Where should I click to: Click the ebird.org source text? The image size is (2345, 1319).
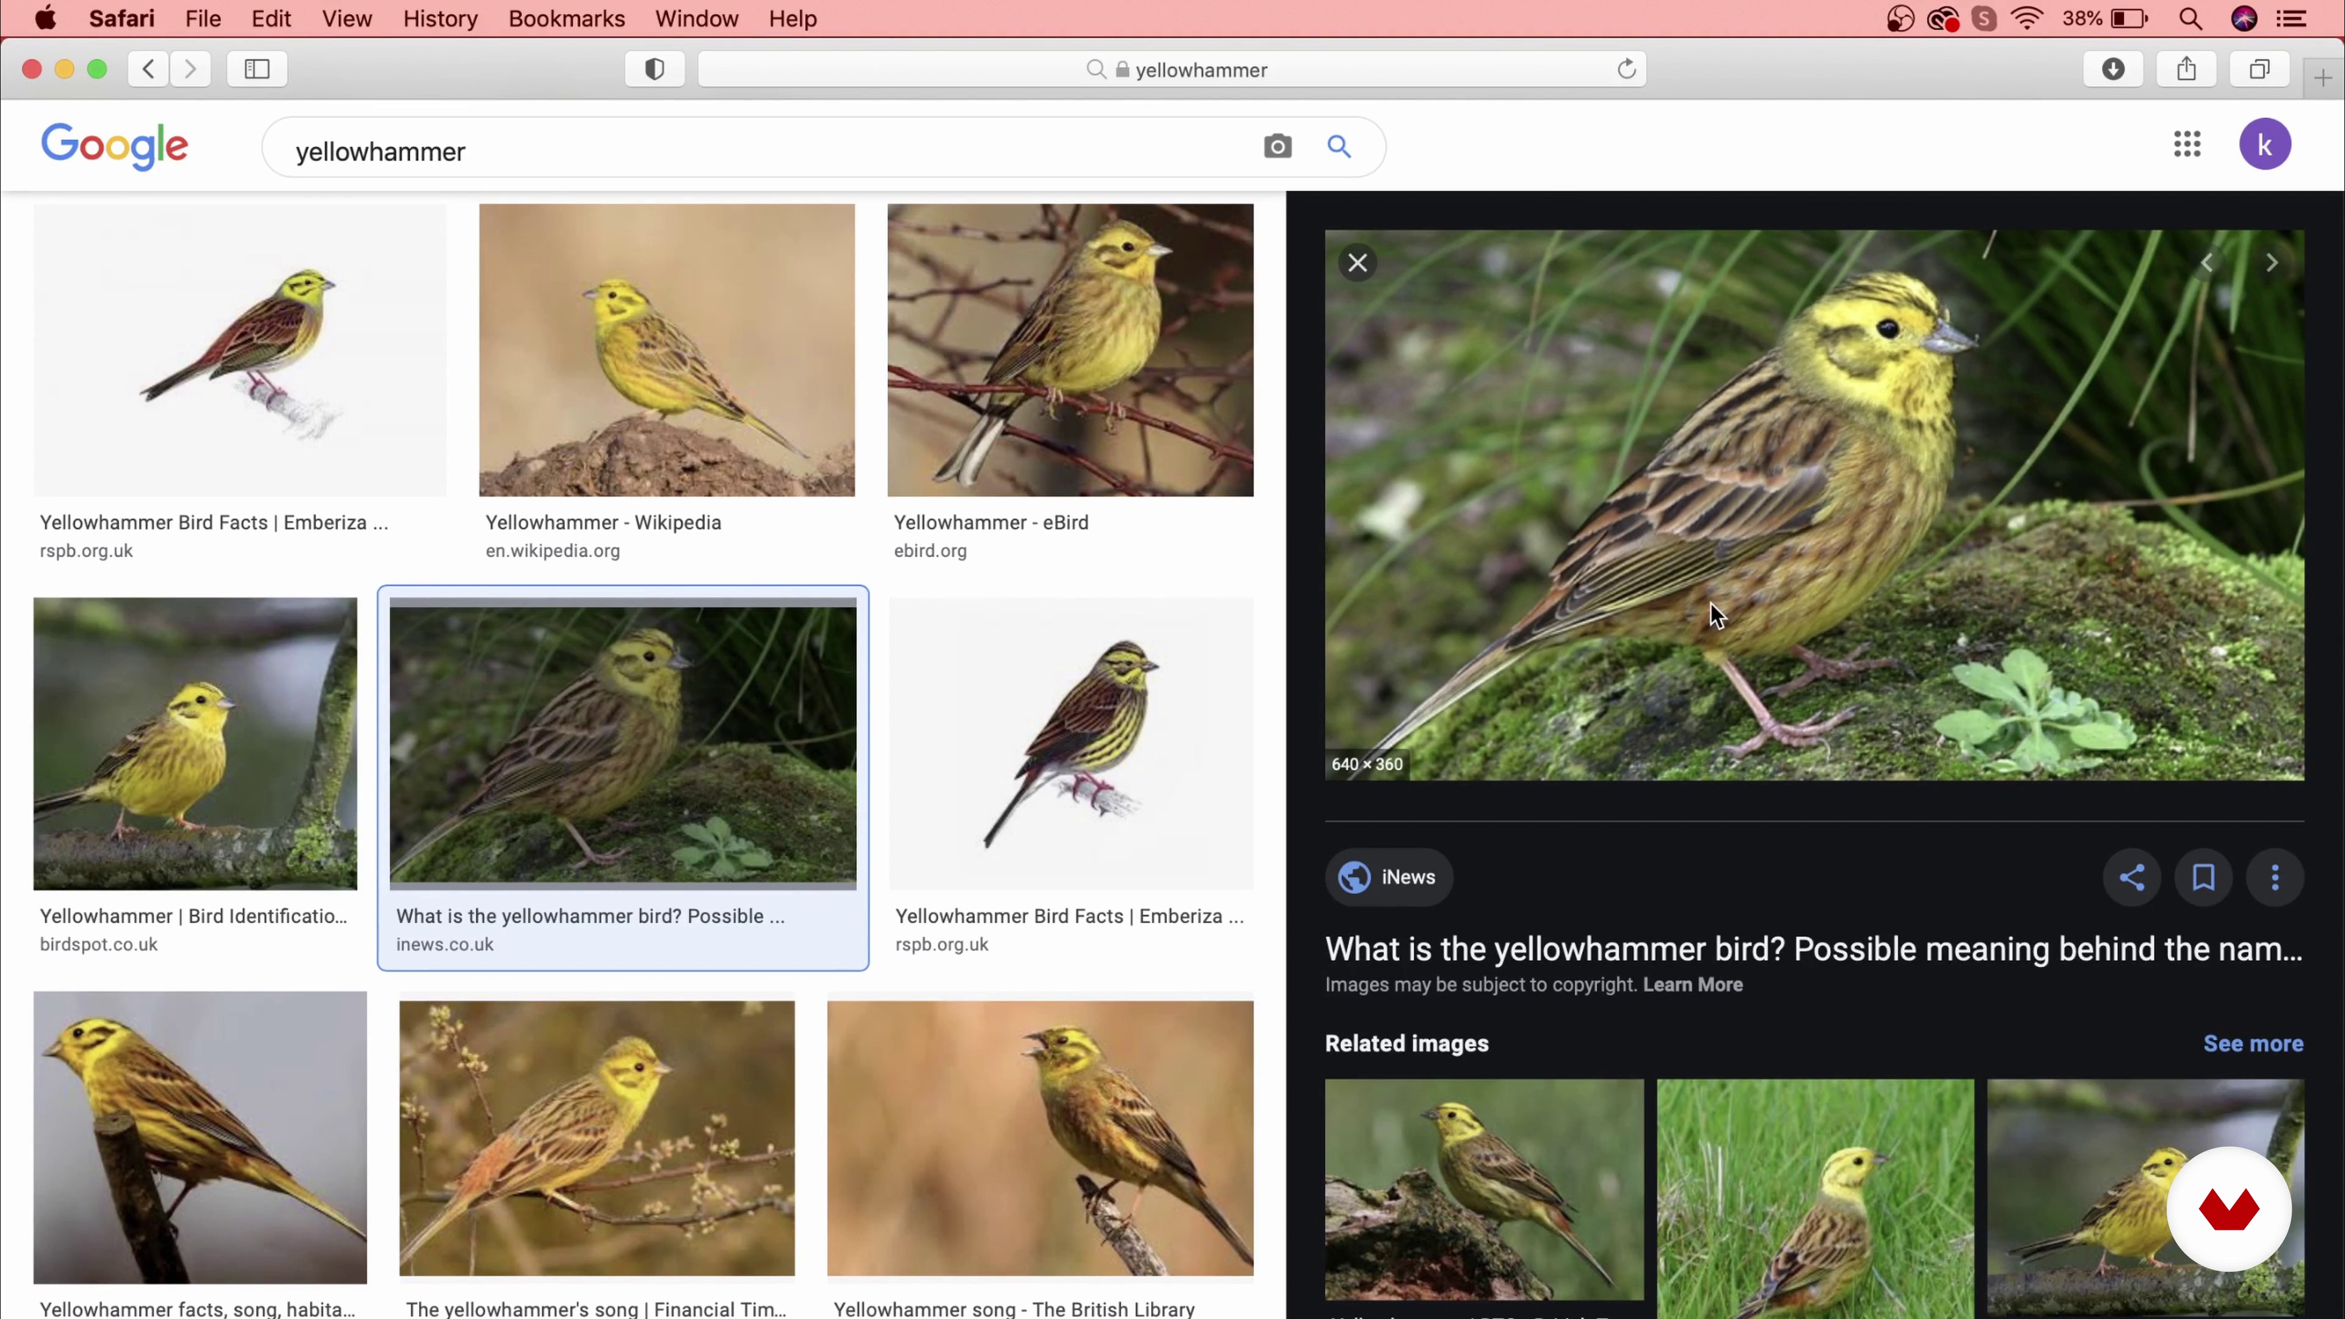(929, 551)
